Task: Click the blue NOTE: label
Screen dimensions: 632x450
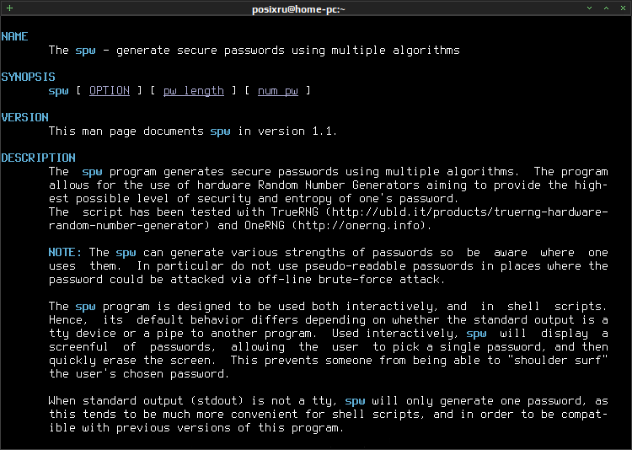Action: 65,253
